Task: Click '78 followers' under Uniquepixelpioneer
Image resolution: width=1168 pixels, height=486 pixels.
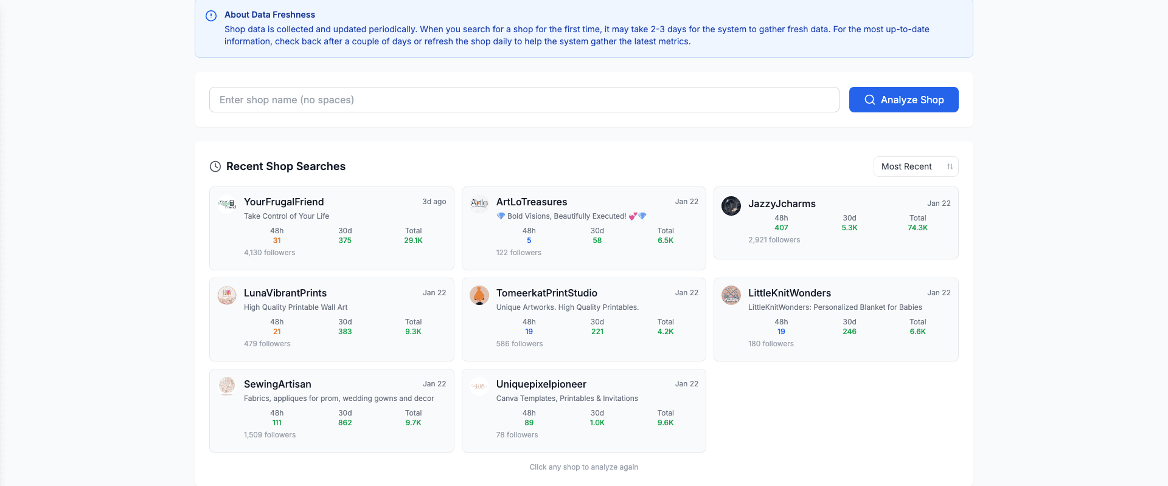Action: tap(517, 435)
